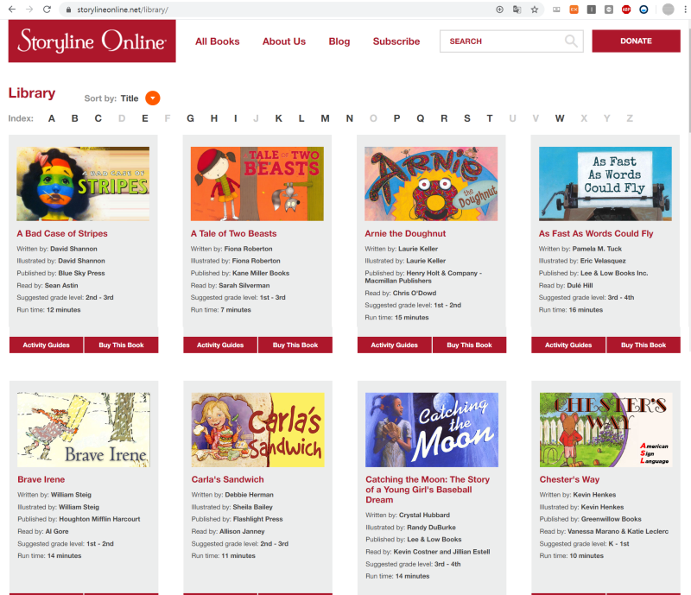Open the Chrome profile avatar
The width and height of the screenshot is (691, 595).
tap(668, 9)
